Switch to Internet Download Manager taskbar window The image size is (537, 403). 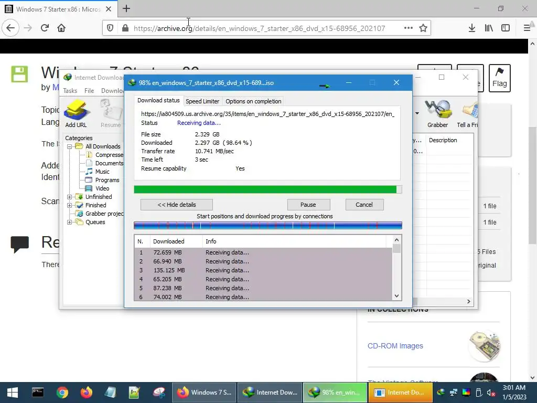click(x=270, y=393)
